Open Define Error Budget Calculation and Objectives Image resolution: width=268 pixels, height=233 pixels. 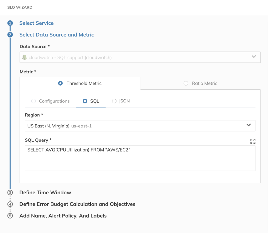coord(77,204)
